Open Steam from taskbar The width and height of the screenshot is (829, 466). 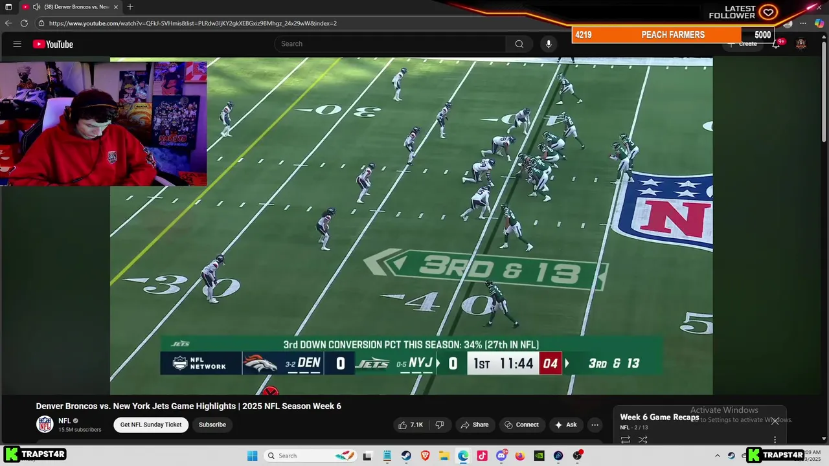pos(406,456)
